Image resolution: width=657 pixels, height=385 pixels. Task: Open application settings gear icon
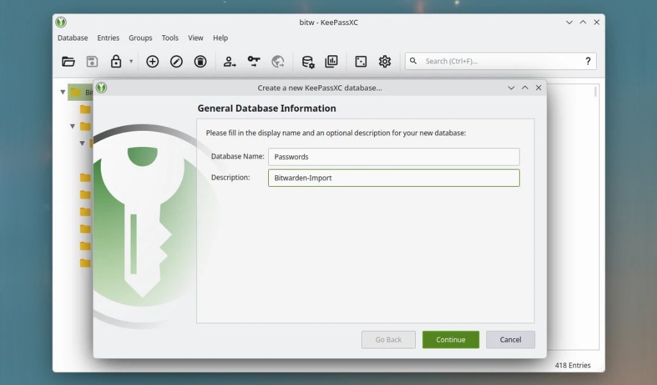click(385, 62)
